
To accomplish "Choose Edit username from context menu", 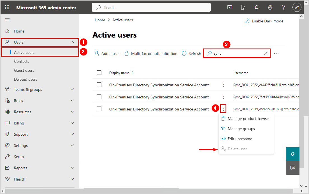I will click(x=240, y=139).
